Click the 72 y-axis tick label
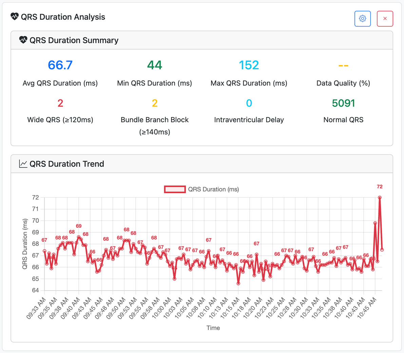404x353 pixels. 35,197
